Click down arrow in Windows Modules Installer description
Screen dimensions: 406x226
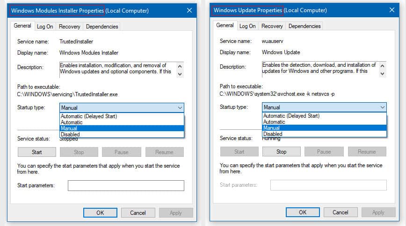(x=180, y=74)
